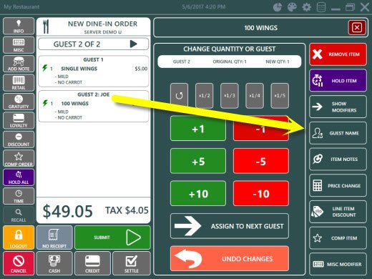Open the reports pie chart icon
This screenshot has height=279, width=372.
pyautogui.click(x=278, y=7)
